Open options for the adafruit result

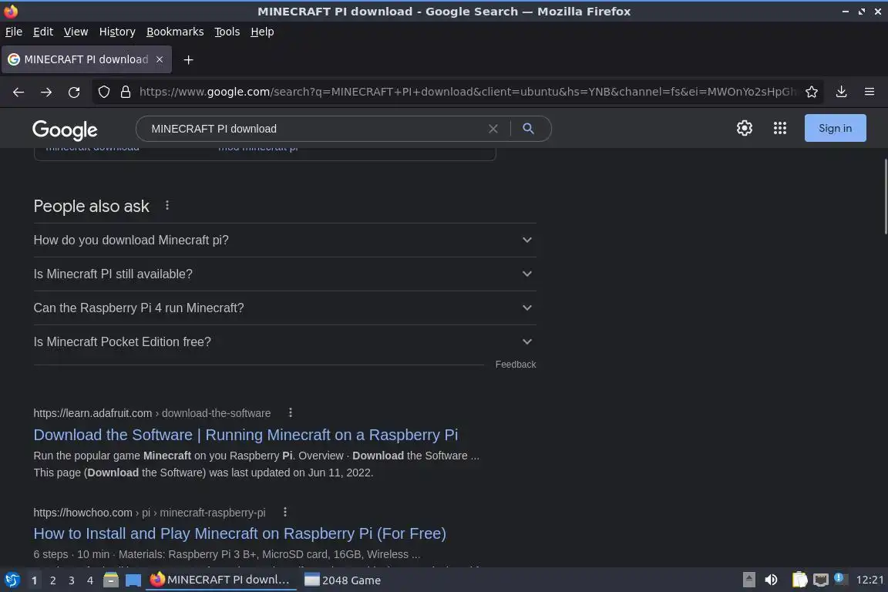tap(291, 413)
